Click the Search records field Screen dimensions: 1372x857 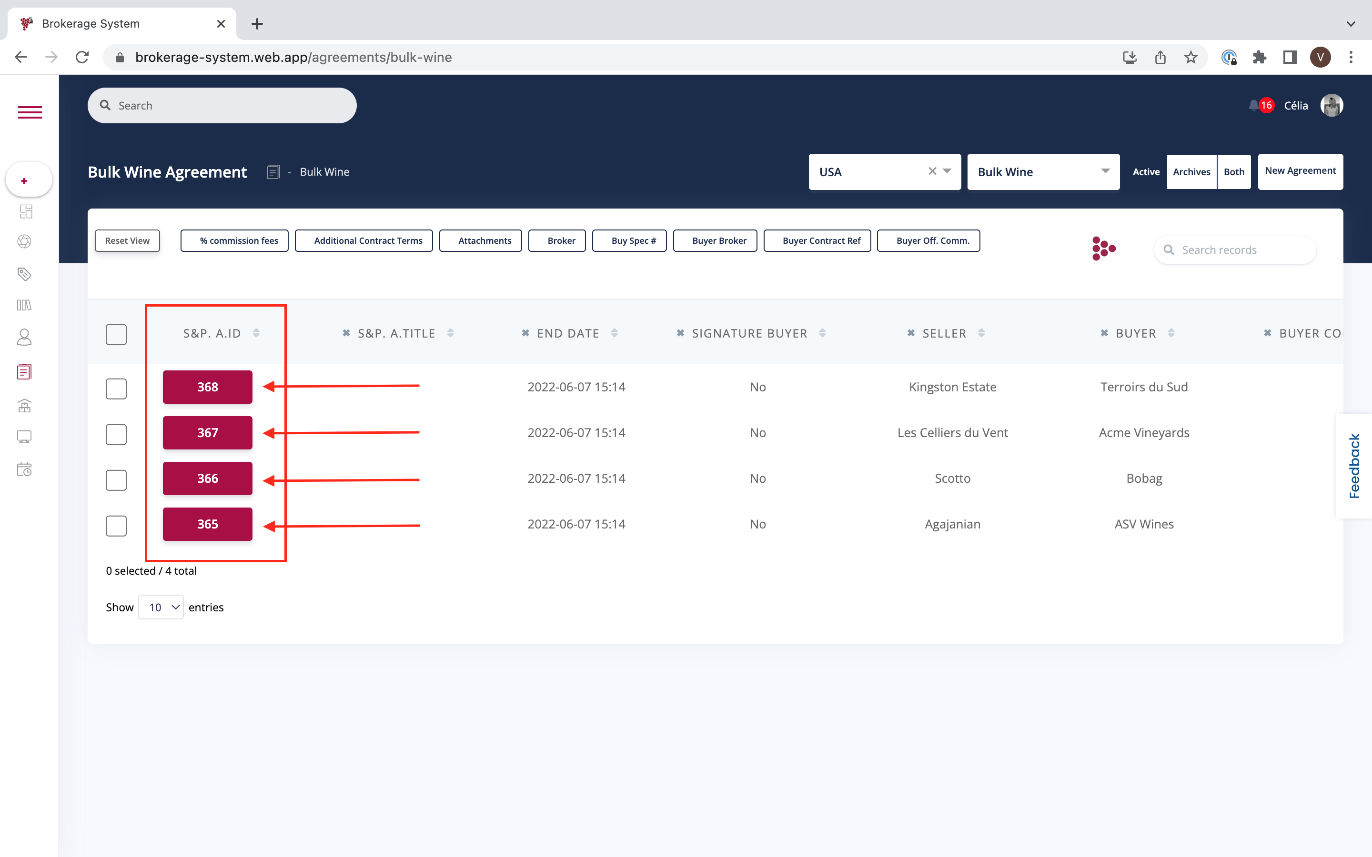[x=1241, y=250]
